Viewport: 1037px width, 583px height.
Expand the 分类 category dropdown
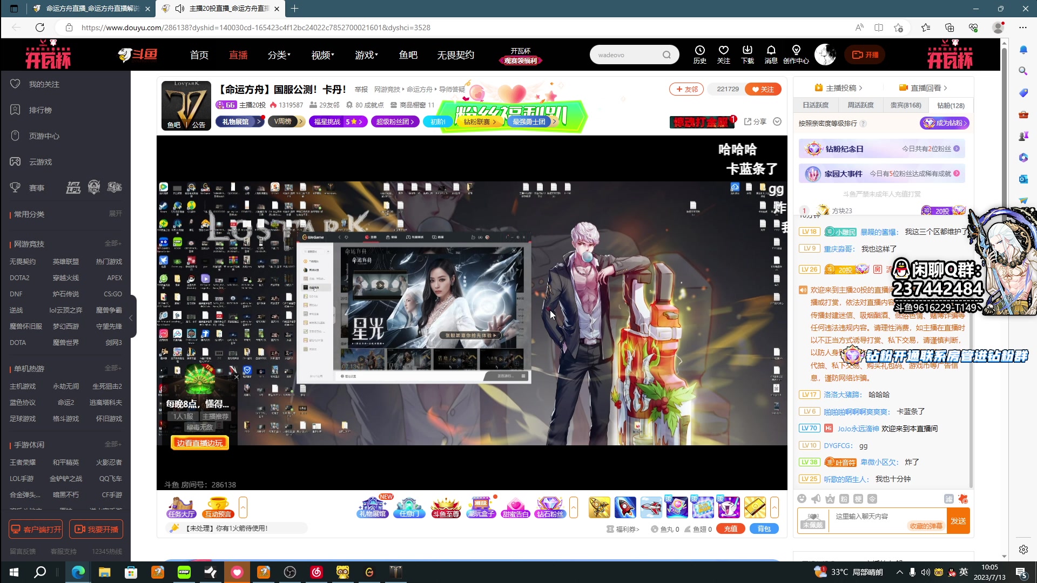(x=279, y=55)
